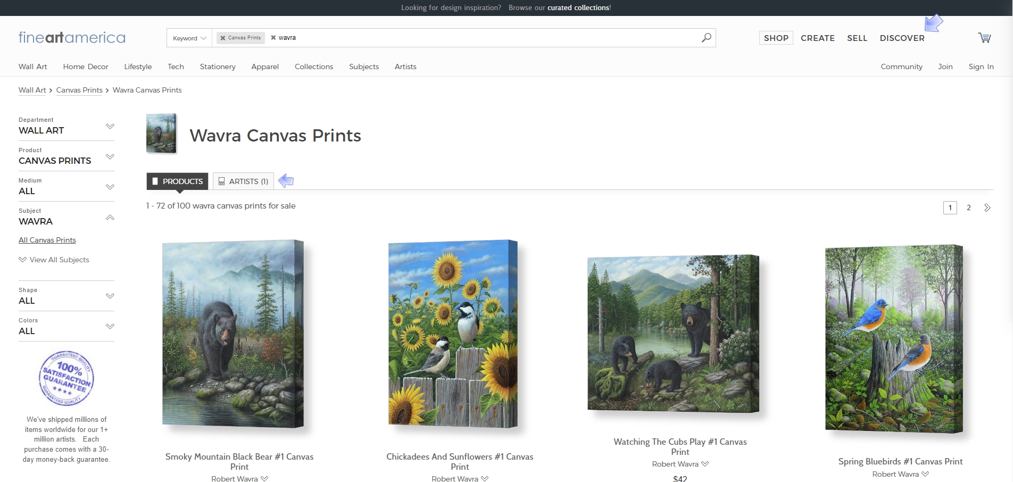Go to next results page arrow
This screenshot has height=482, width=1013.
(987, 207)
